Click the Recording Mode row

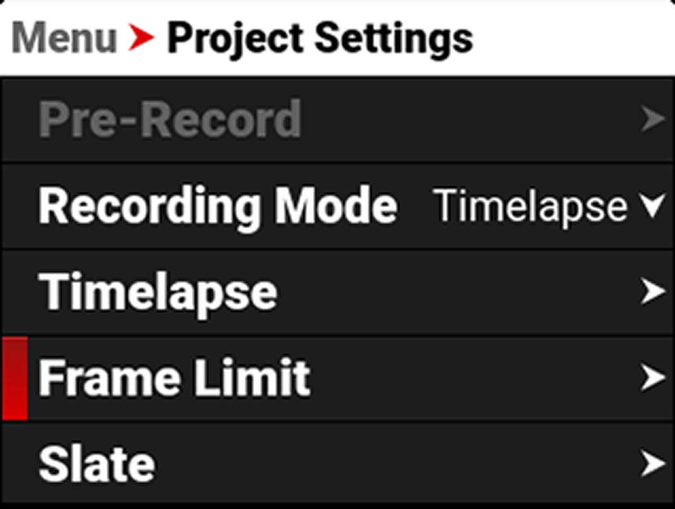(x=219, y=205)
